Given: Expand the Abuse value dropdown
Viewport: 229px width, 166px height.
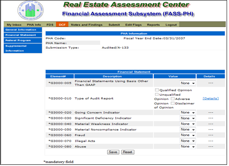Looking at the screenshot, I should (187, 146).
